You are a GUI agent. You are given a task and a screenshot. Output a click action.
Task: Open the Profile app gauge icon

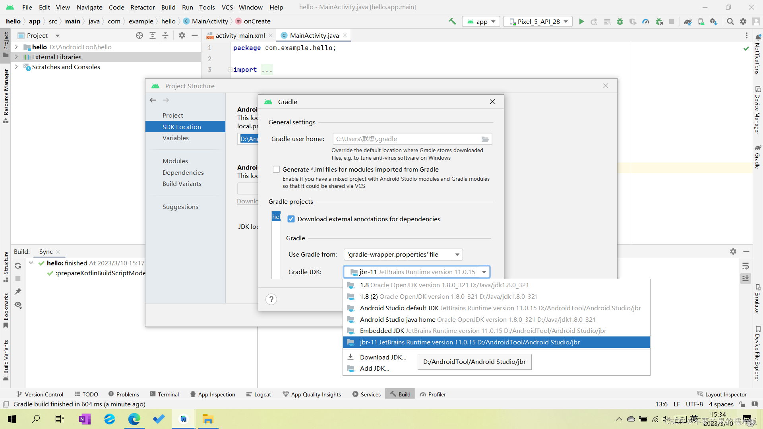(x=646, y=21)
